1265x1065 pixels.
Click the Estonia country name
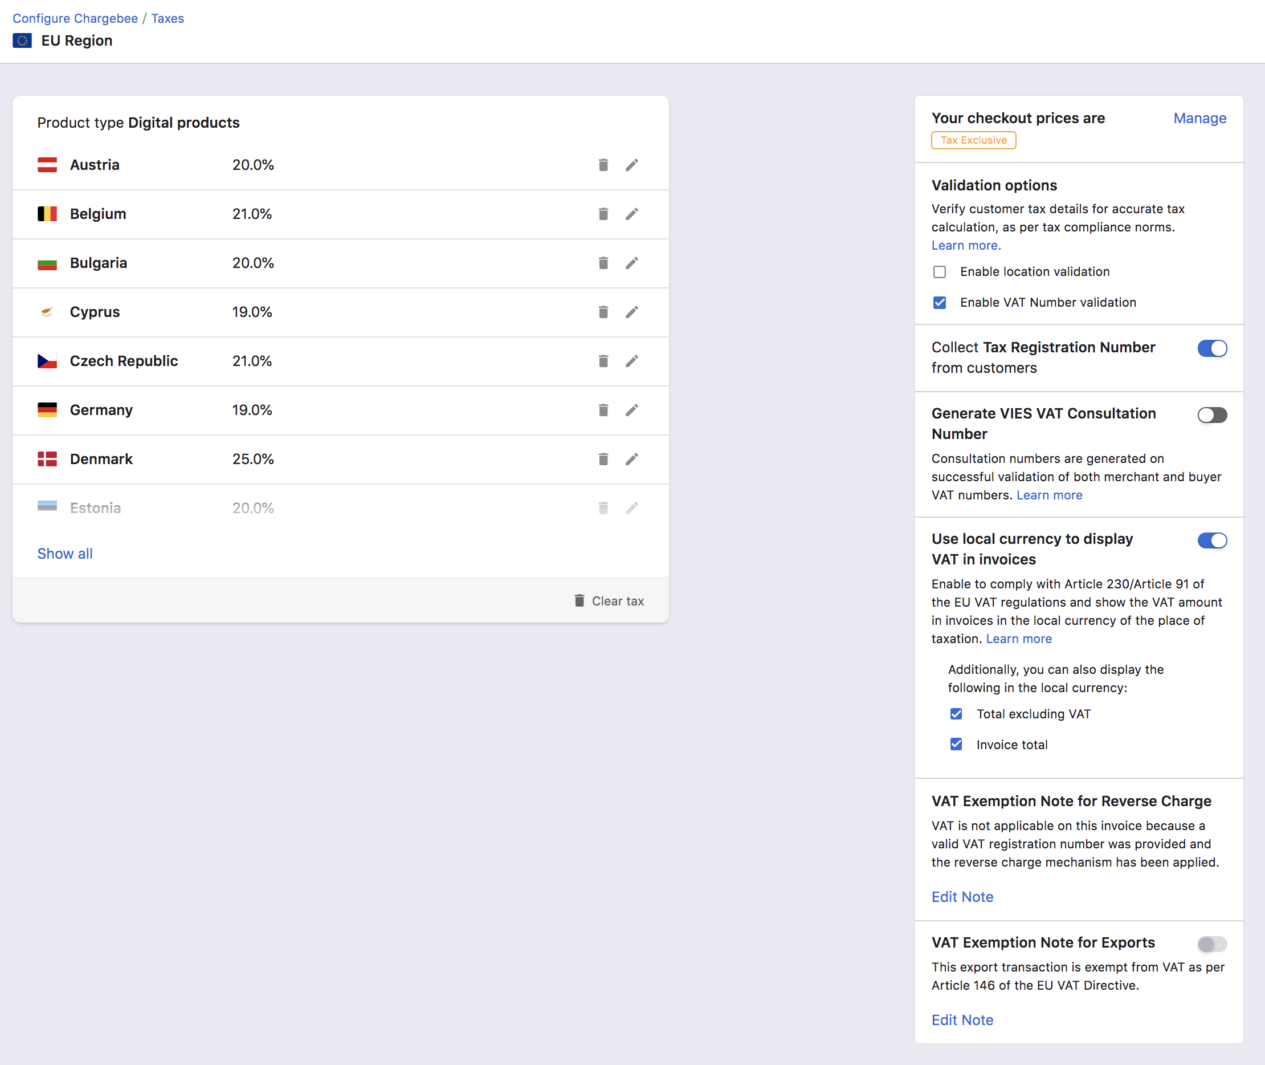coord(95,508)
